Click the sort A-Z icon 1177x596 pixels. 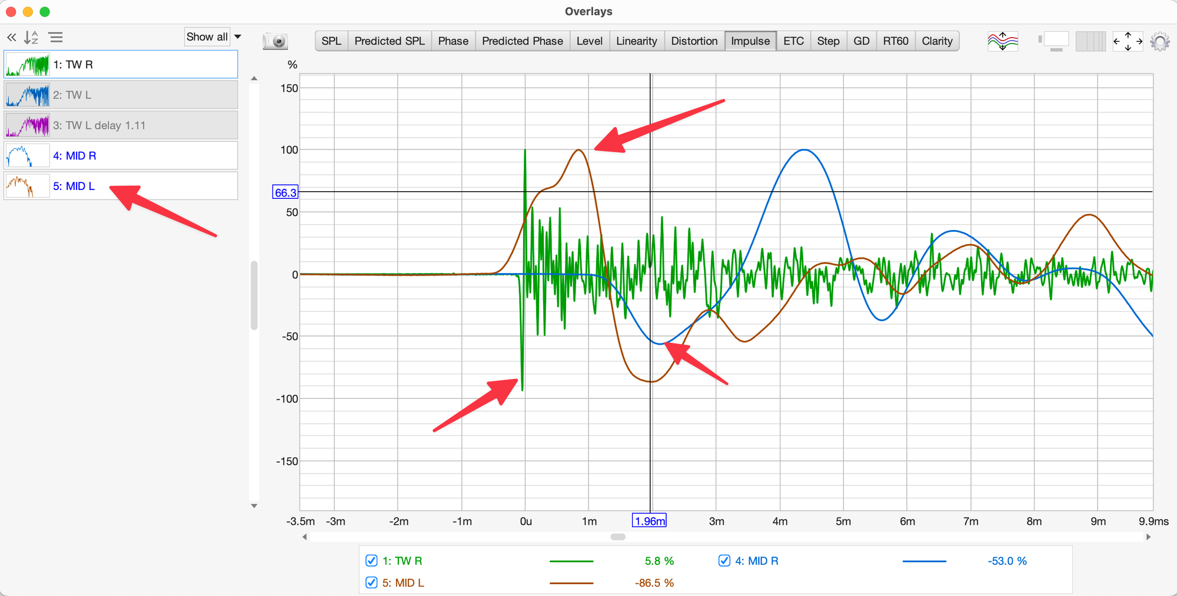[31, 38]
